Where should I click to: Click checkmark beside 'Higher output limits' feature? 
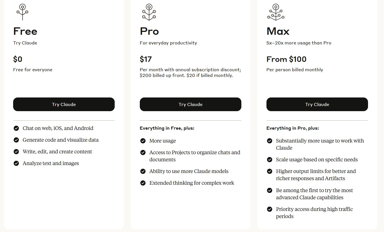270,171
